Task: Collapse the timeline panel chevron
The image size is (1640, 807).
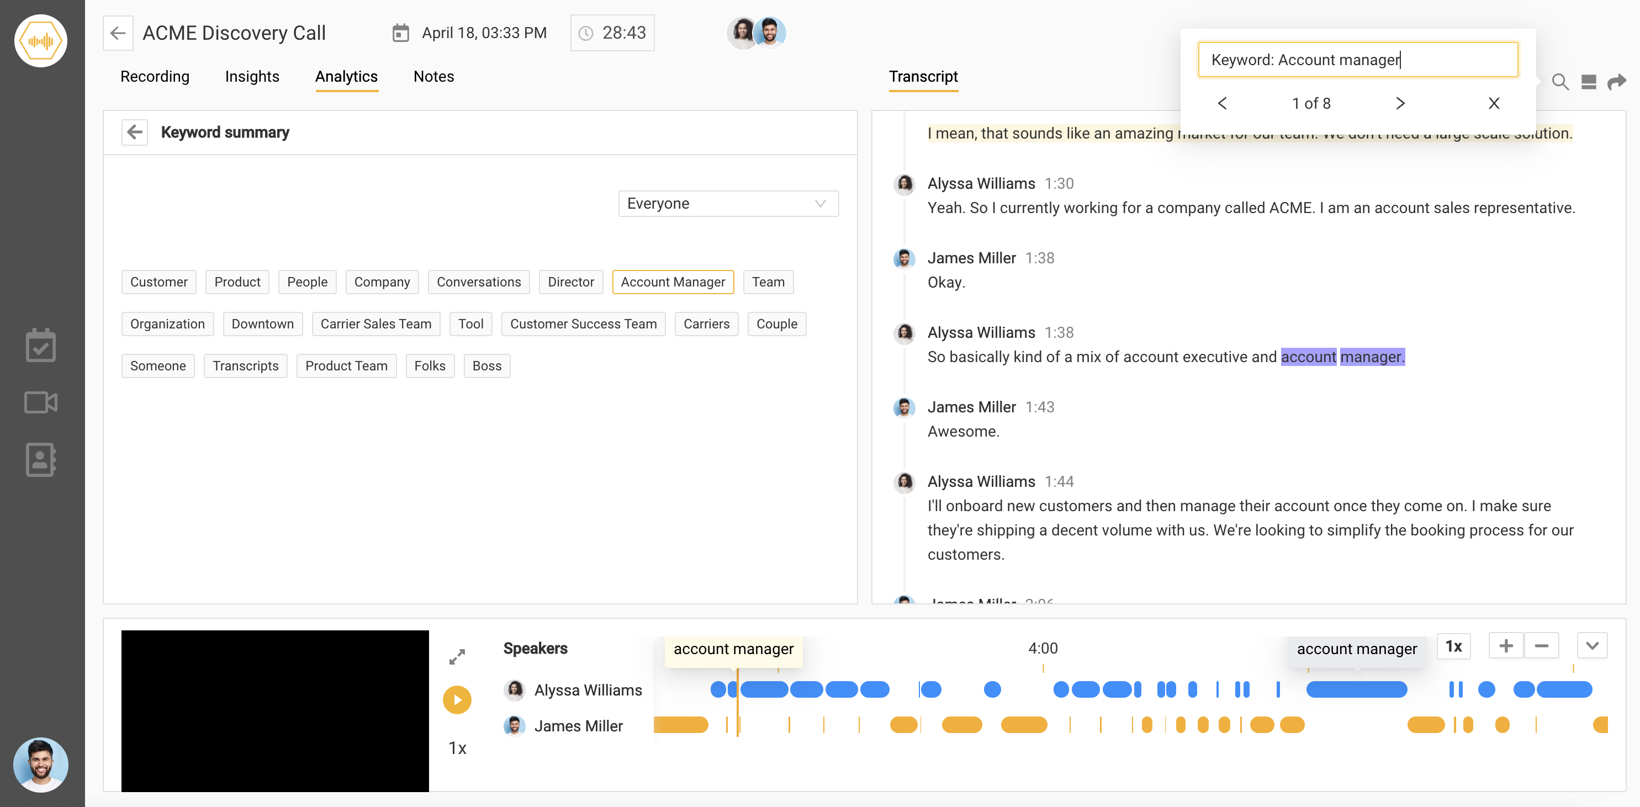Action: click(x=1591, y=646)
